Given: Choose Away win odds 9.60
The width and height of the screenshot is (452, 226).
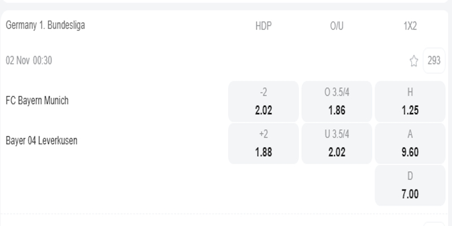Looking at the screenshot, I should 410,144.
